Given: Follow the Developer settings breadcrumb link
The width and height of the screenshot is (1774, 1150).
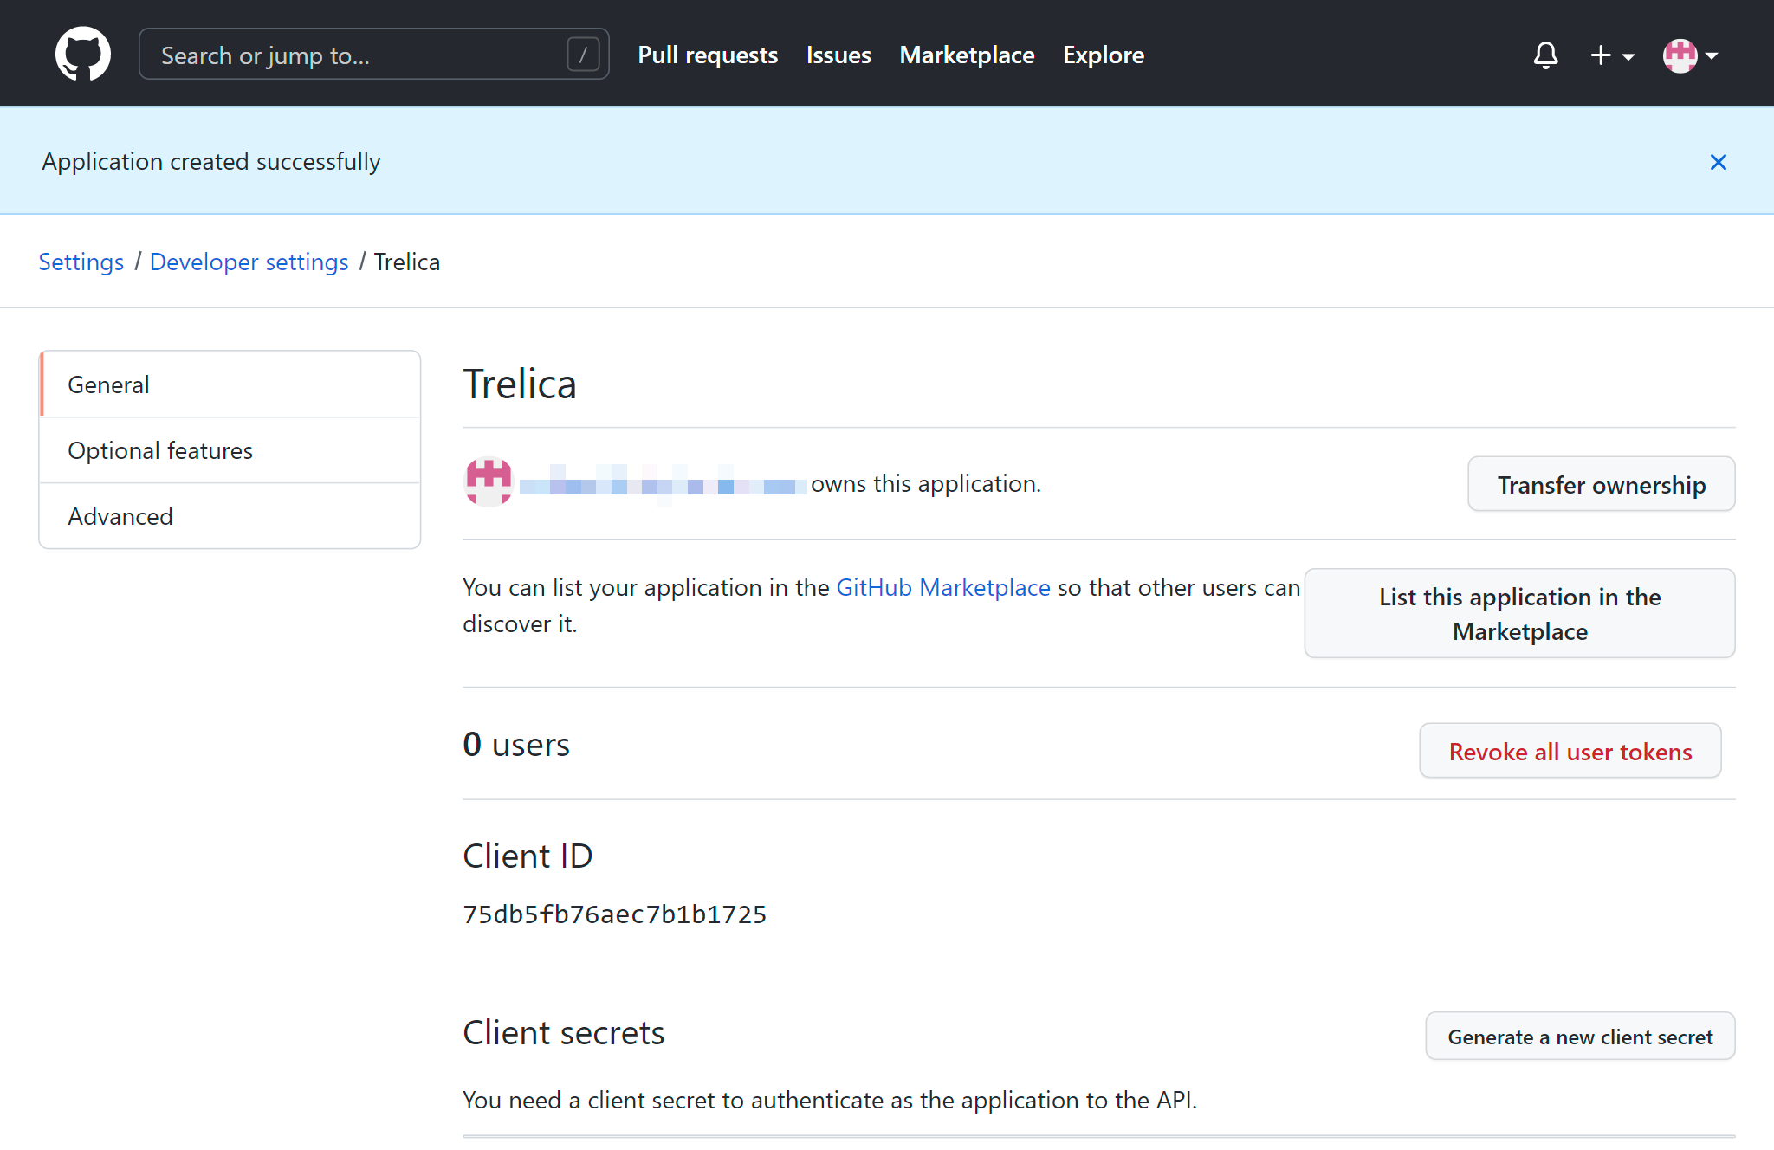Looking at the screenshot, I should pos(249,262).
